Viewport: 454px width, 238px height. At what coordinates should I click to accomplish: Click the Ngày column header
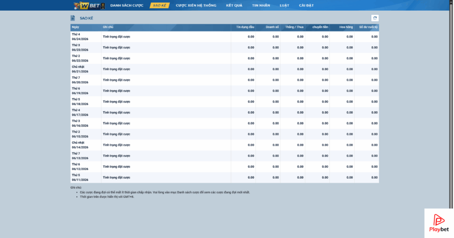click(86, 27)
